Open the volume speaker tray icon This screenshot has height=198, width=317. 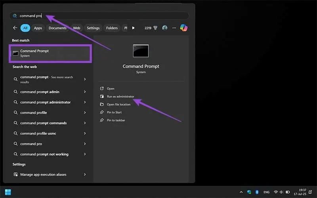(281, 192)
